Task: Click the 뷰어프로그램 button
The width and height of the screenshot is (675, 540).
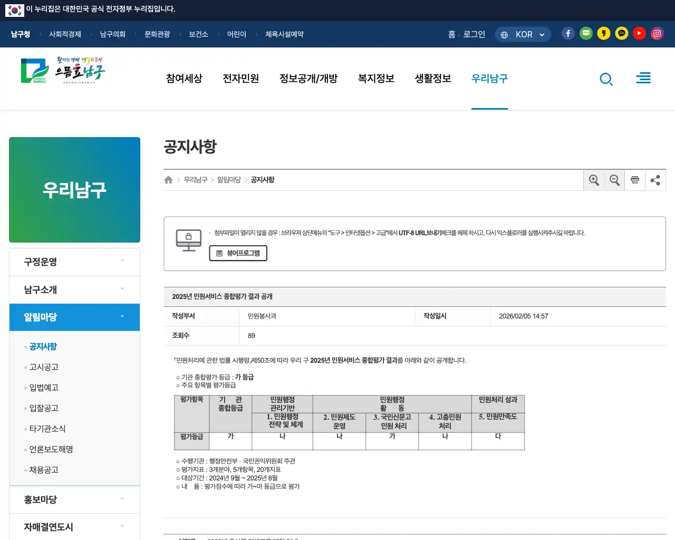Action: point(238,253)
